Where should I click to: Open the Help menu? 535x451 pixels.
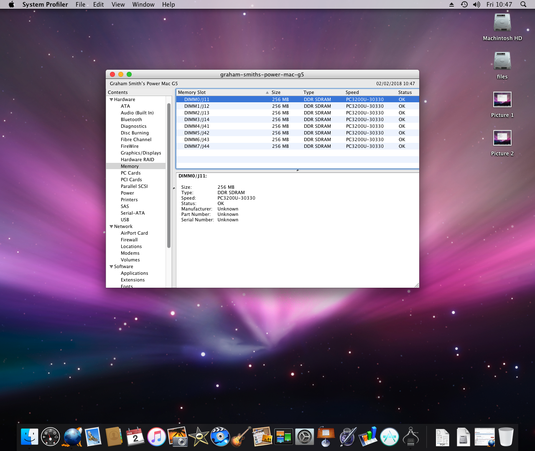click(168, 5)
